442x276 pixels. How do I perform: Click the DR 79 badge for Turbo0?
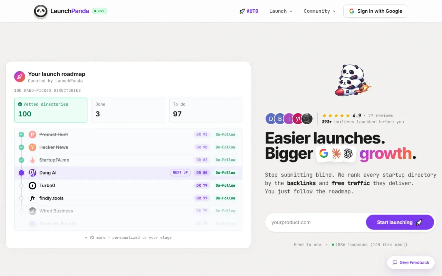[202, 186]
